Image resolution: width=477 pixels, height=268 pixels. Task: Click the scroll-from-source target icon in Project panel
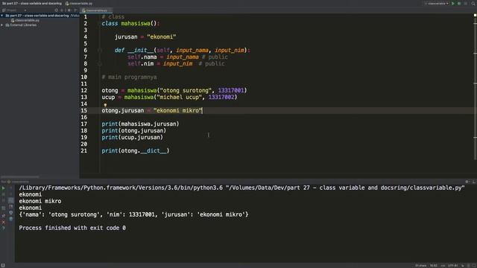(57, 10)
